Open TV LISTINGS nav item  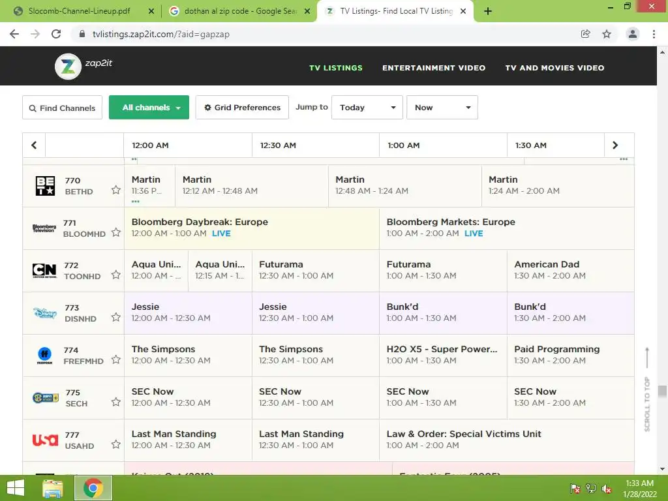(x=336, y=68)
